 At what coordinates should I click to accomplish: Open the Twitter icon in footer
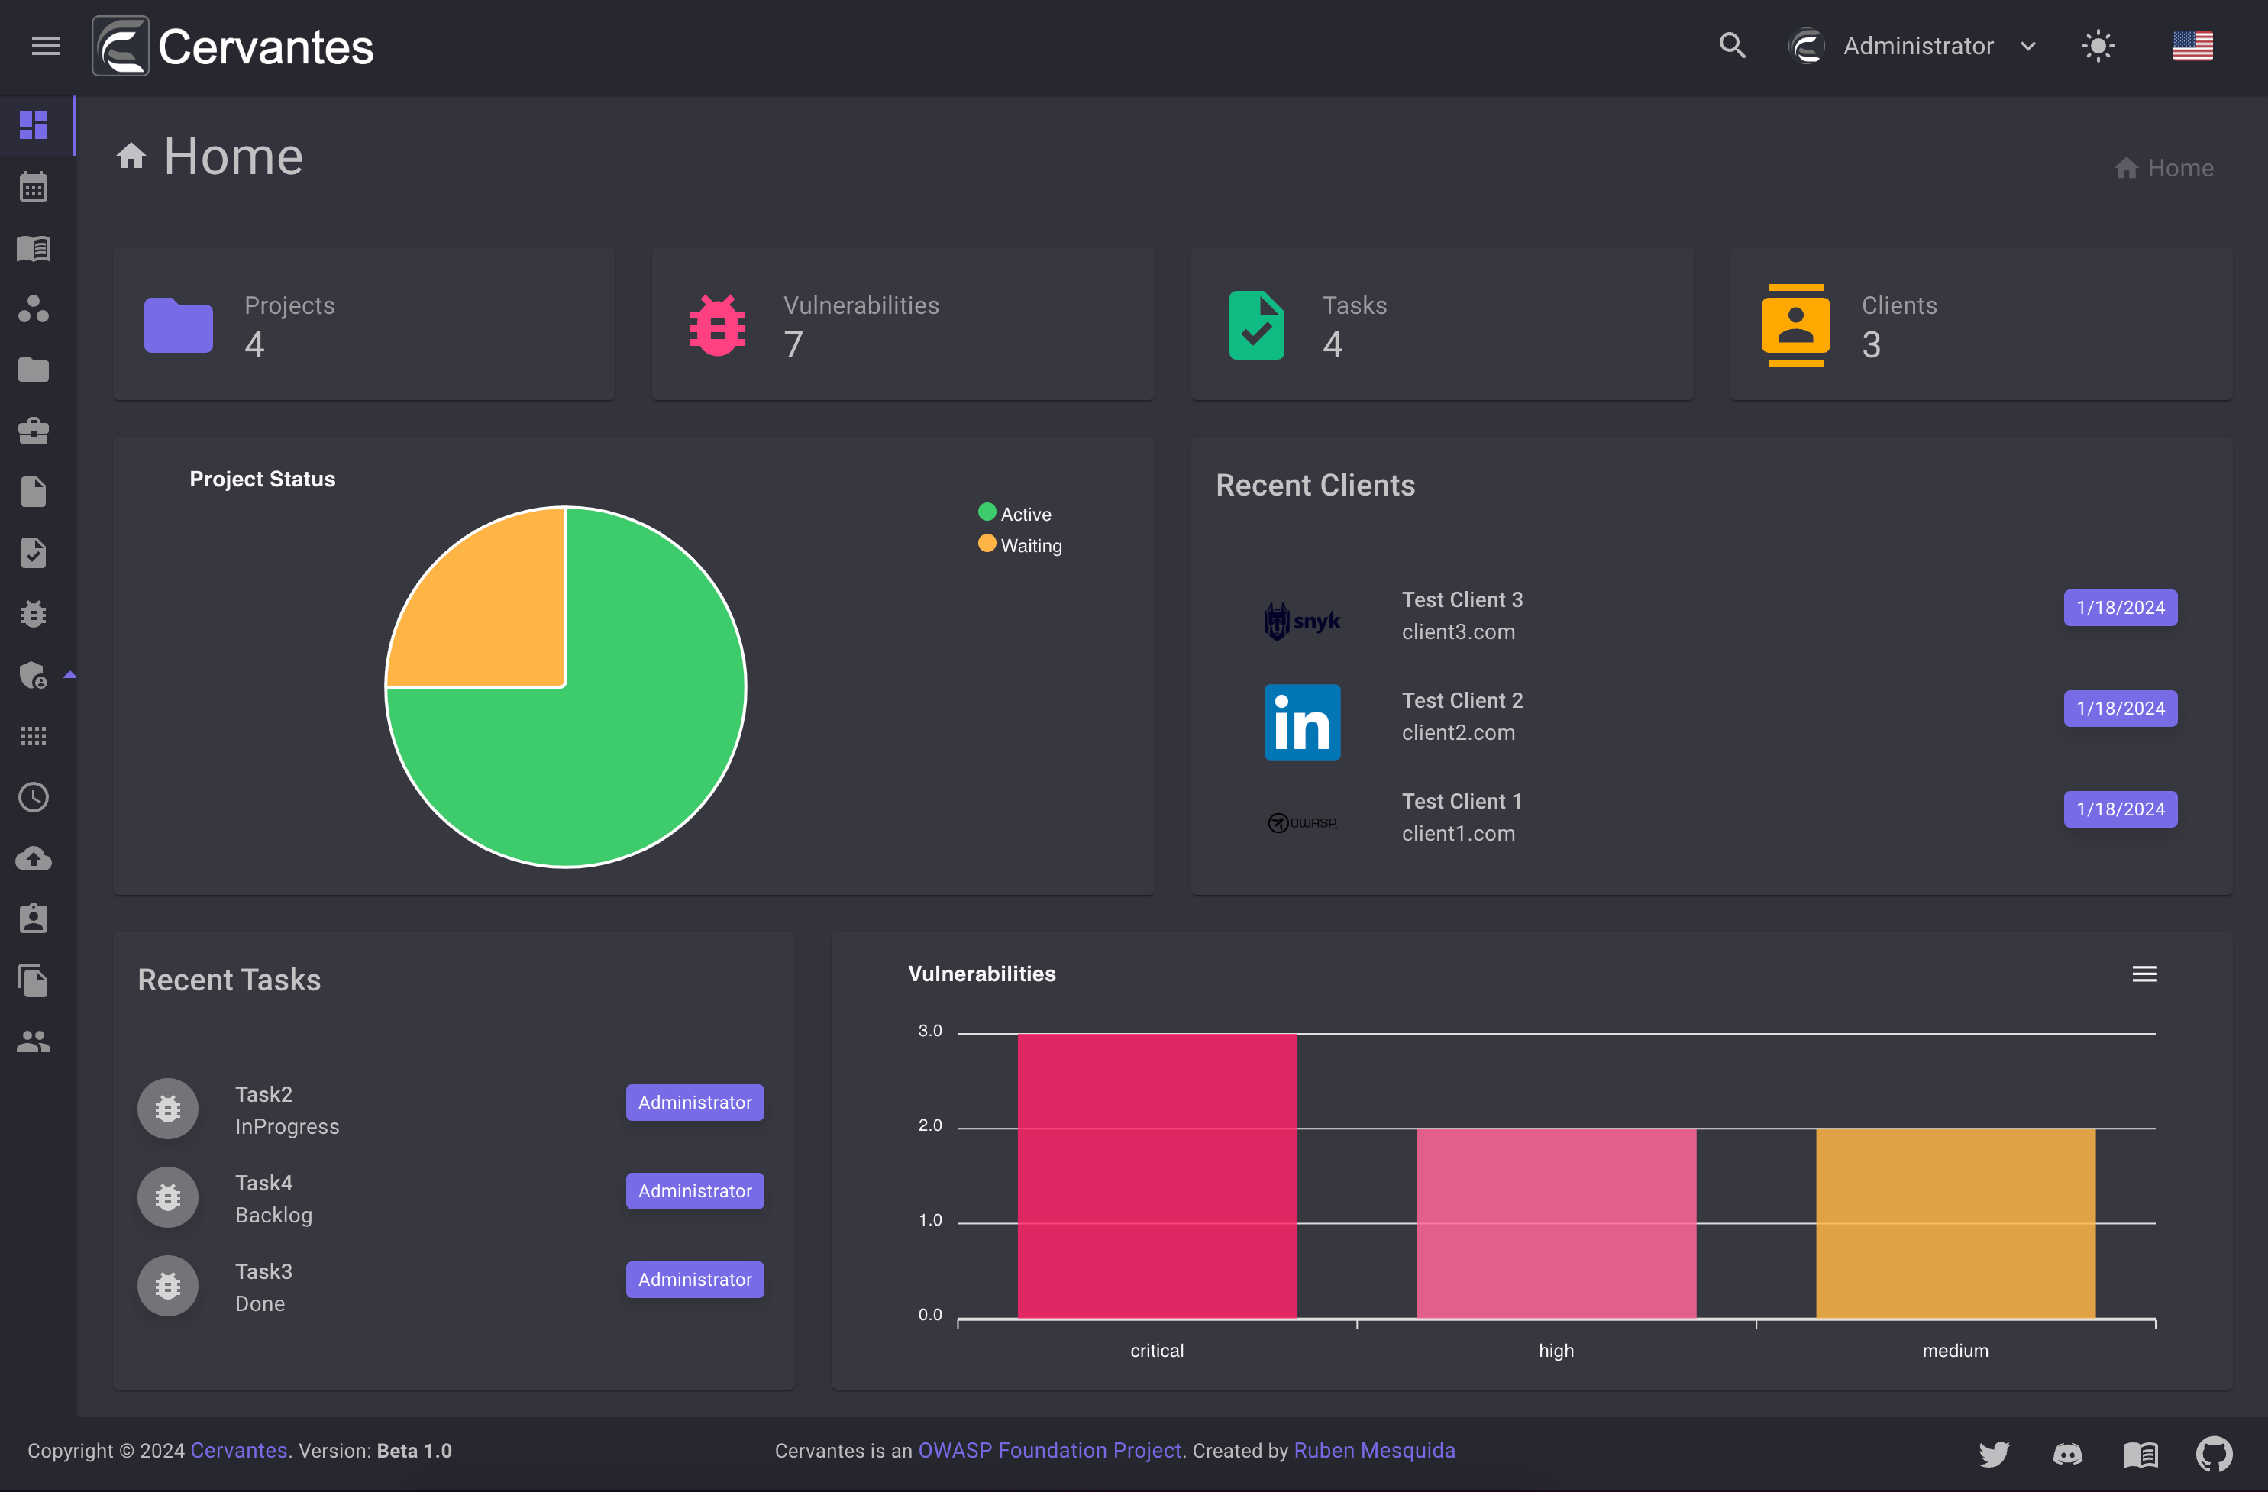click(x=1994, y=1453)
